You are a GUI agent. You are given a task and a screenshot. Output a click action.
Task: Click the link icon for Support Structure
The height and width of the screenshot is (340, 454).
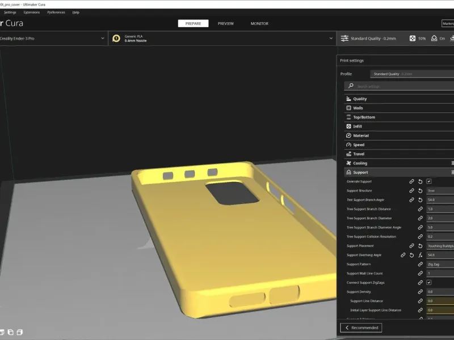411,191
